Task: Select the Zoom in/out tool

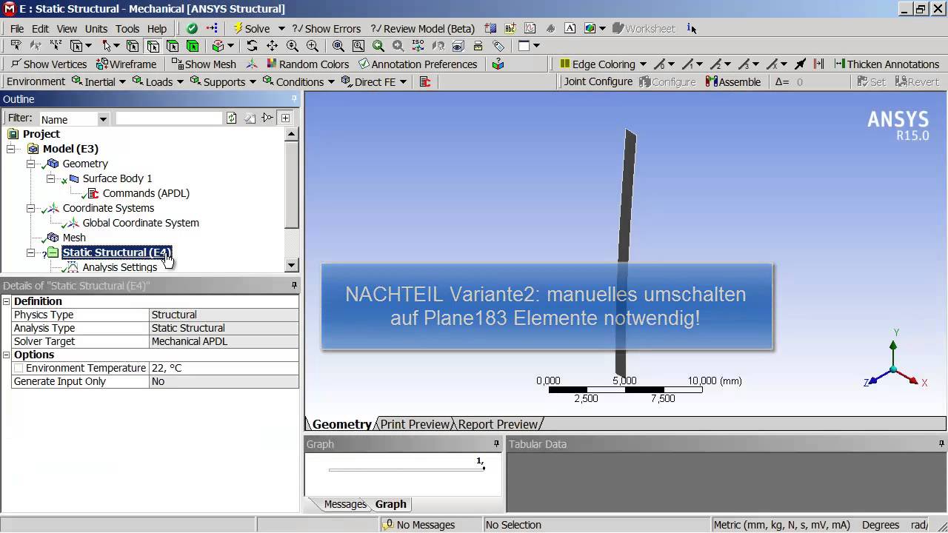Action: click(293, 46)
